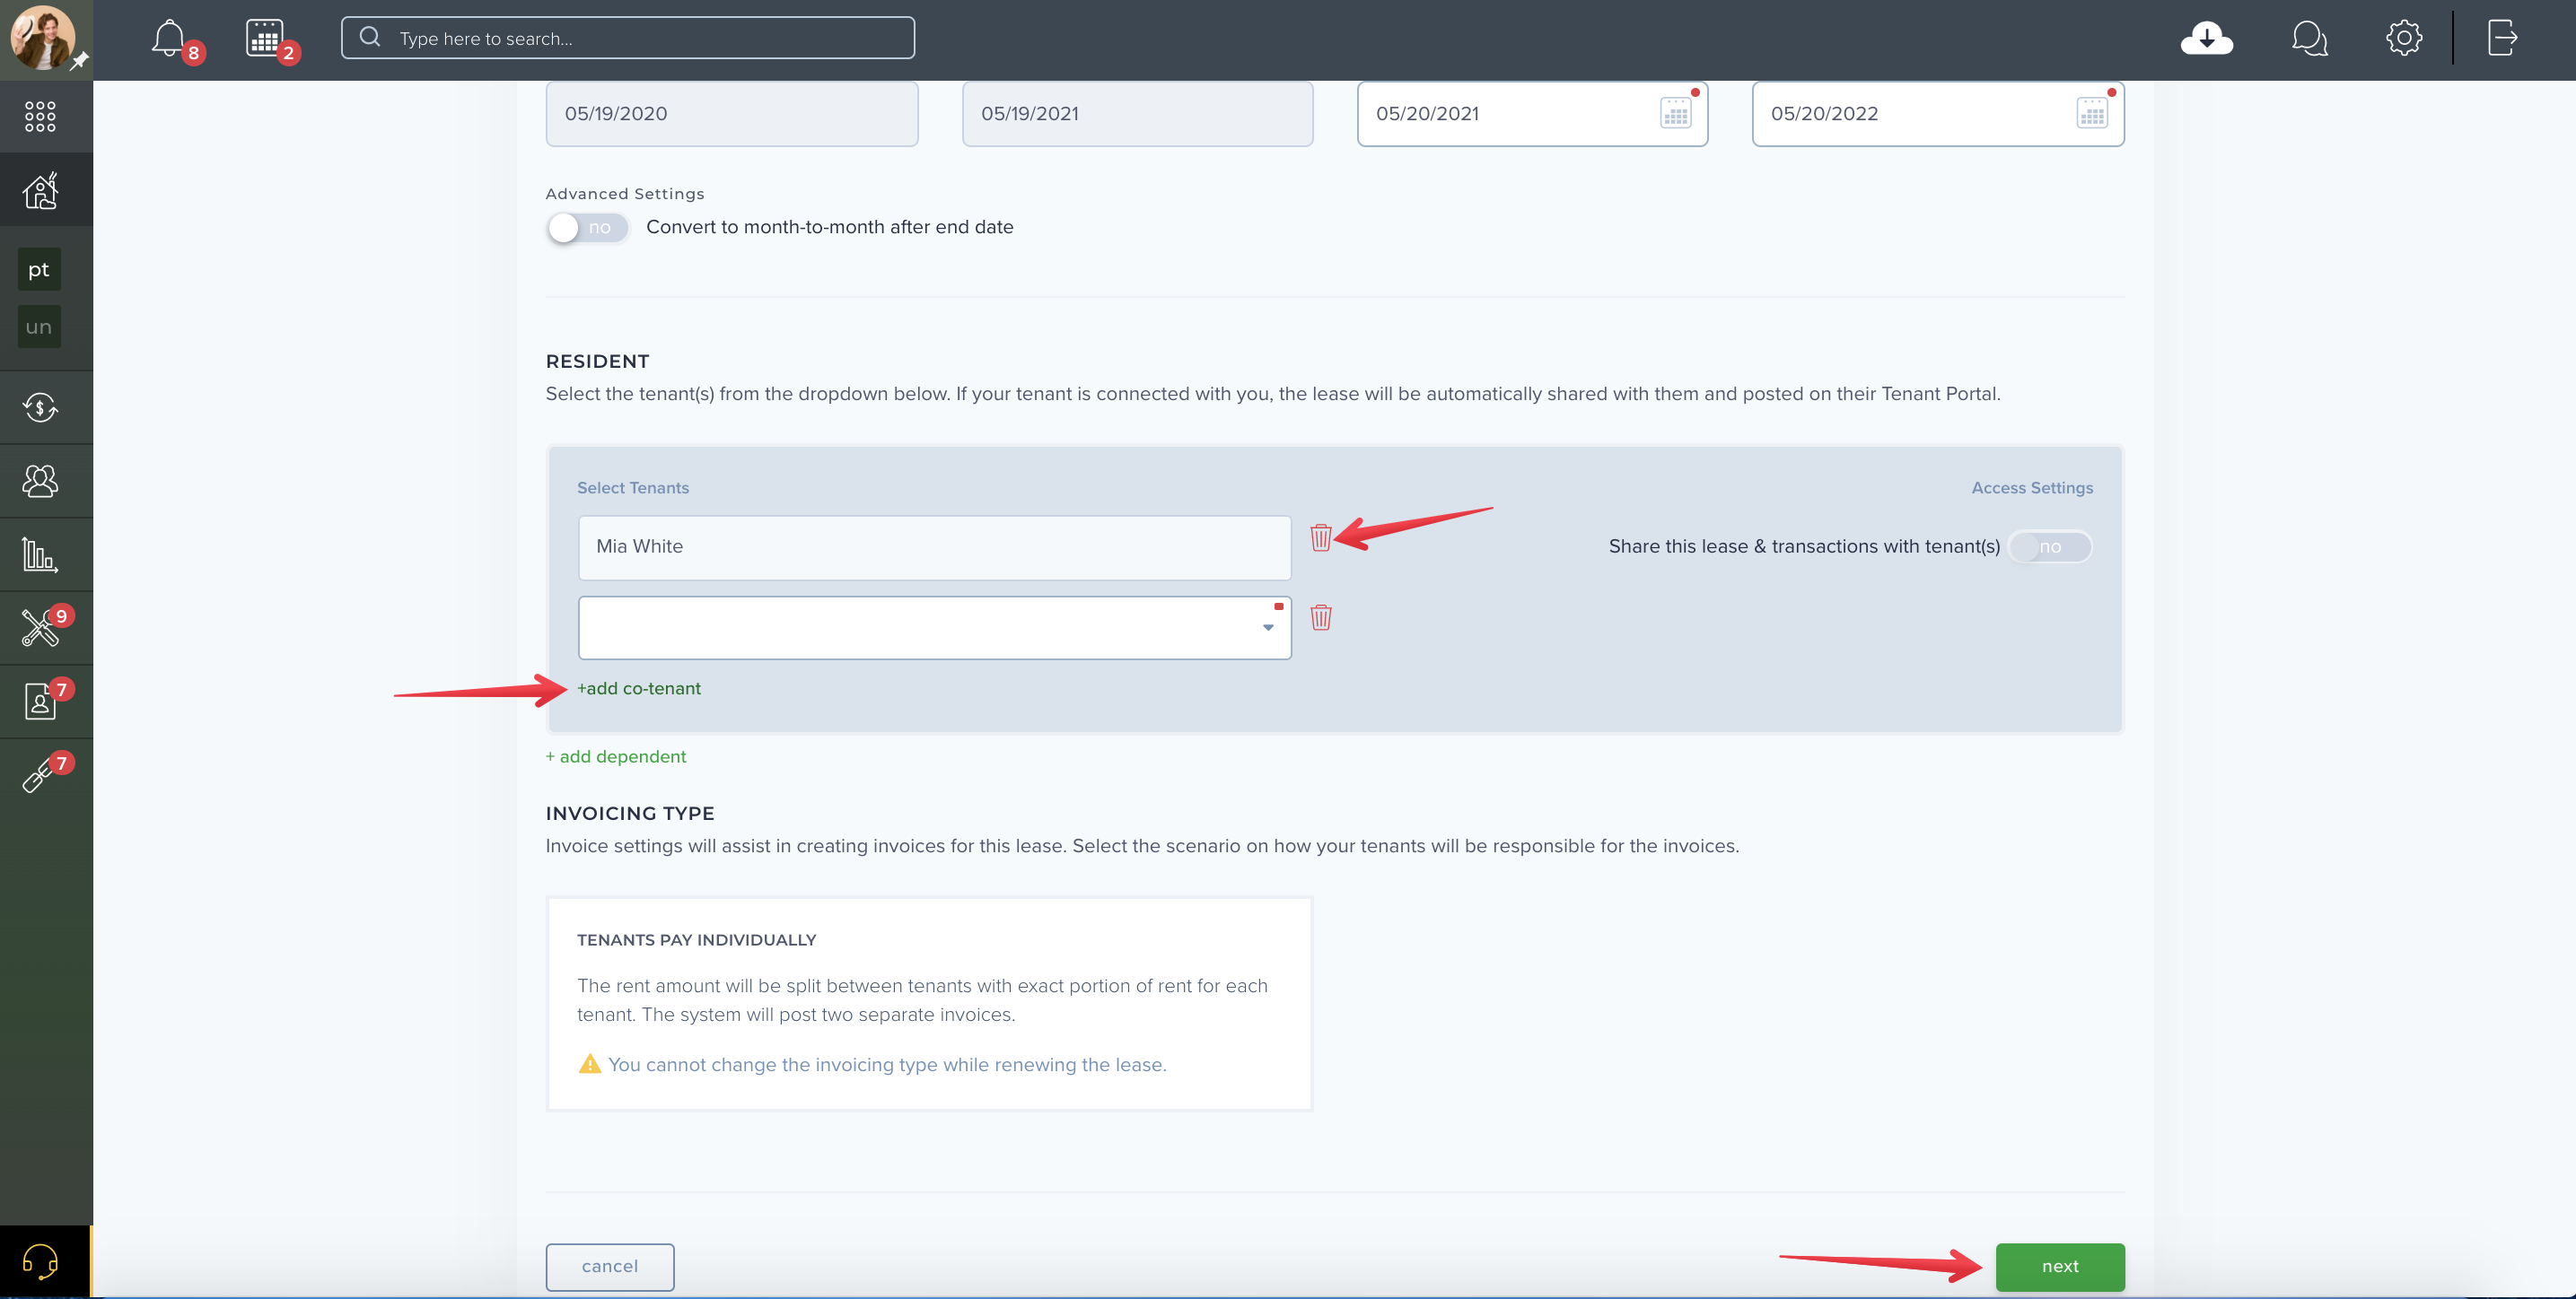2576x1299 pixels.
Task: Click the cloud download icon
Action: [x=2206, y=38]
